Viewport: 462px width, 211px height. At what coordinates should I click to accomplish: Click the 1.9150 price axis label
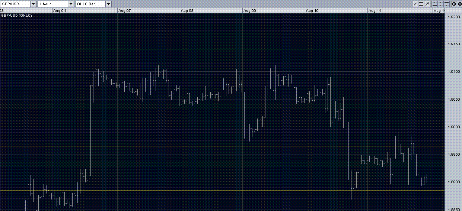pyautogui.click(x=453, y=45)
